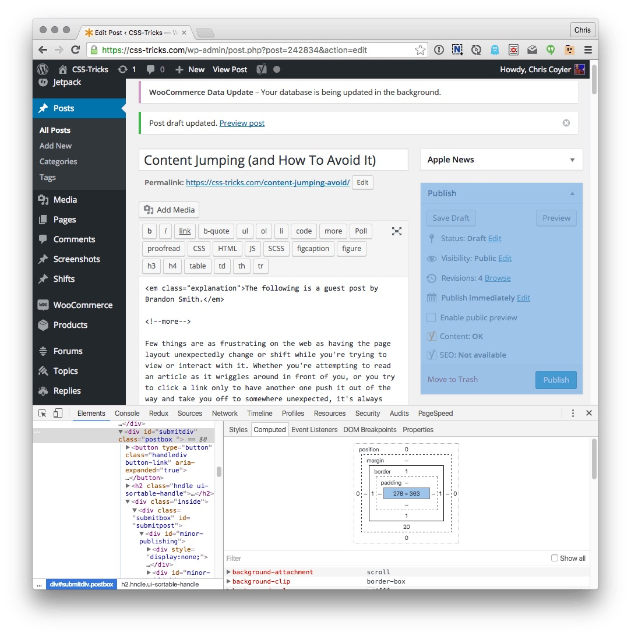
Task: Click the Yoast SEO admin bar icon
Action: pos(262,69)
